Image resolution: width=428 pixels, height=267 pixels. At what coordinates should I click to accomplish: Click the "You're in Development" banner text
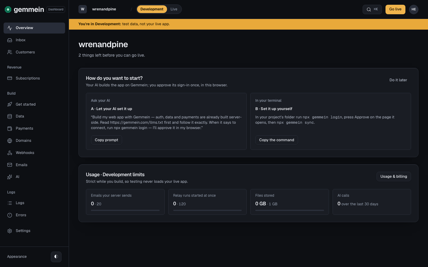click(124, 24)
